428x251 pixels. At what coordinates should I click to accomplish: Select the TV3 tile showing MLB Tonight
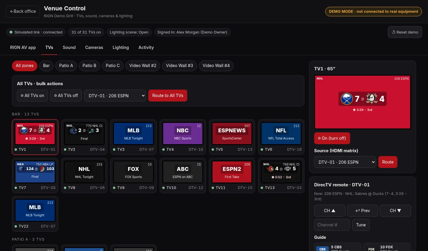coord(133,137)
